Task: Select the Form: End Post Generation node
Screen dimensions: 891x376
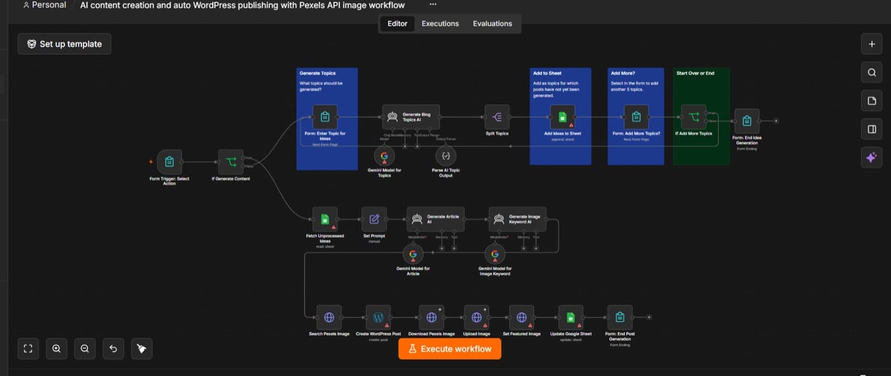Action: click(x=620, y=317)
